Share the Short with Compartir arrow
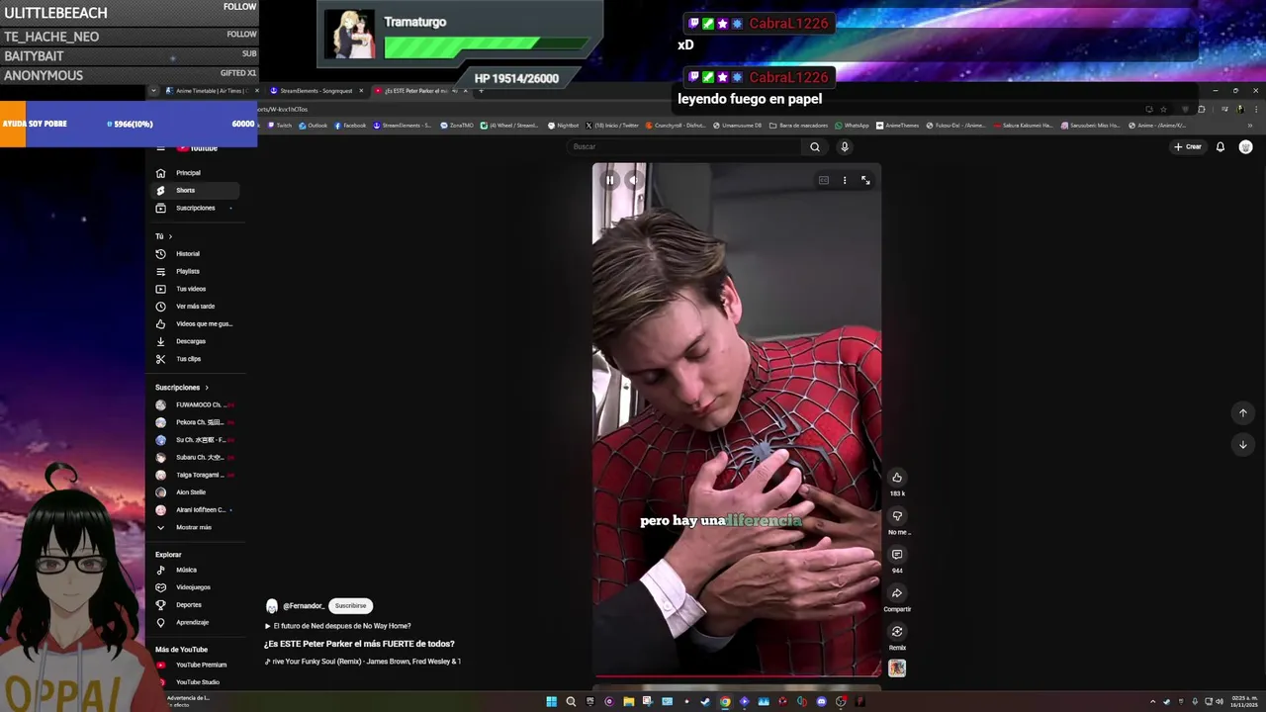 tap(897, 593)
